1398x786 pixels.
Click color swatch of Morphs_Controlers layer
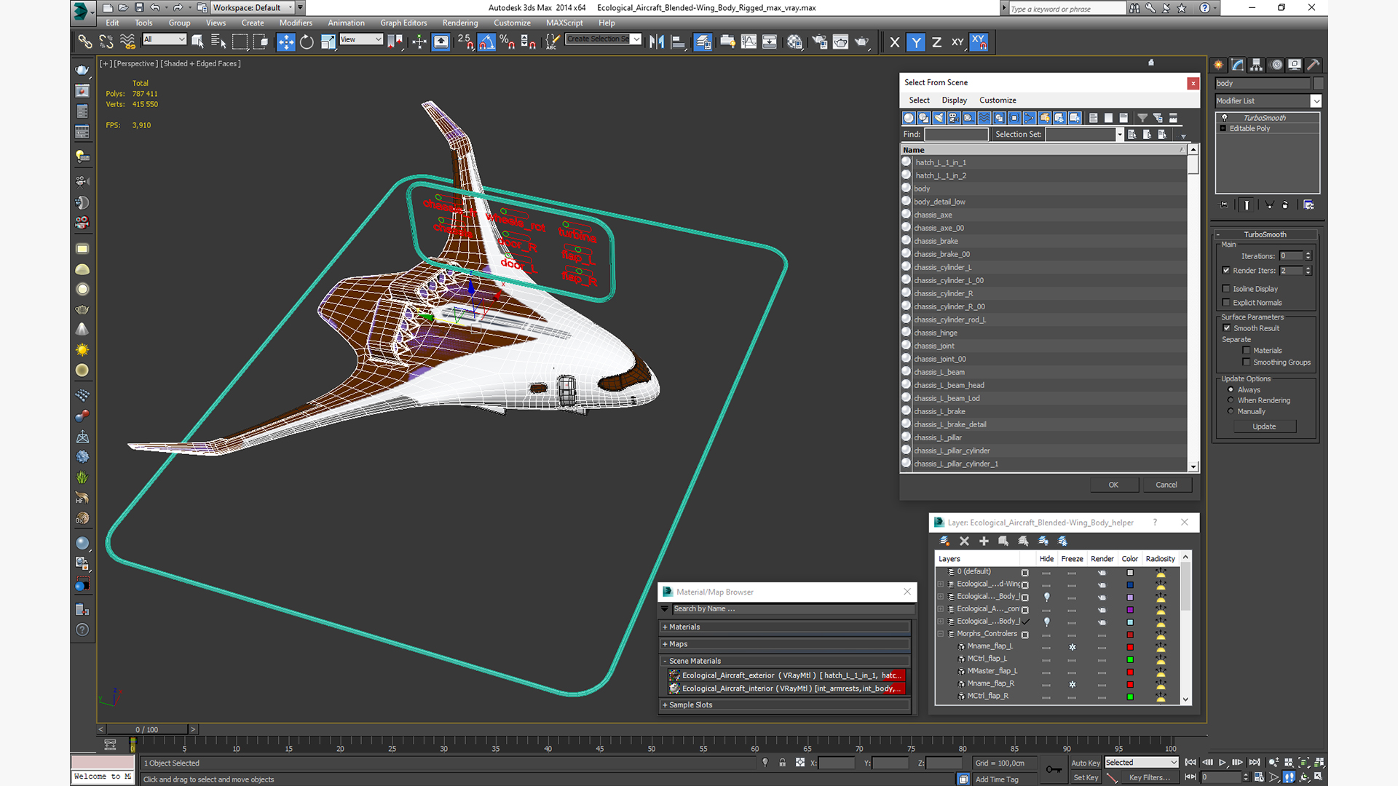pyautogui.click(x=1130, y=635)
